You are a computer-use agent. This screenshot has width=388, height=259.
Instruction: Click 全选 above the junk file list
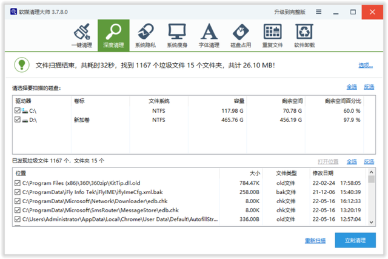[x=352, y=162]
